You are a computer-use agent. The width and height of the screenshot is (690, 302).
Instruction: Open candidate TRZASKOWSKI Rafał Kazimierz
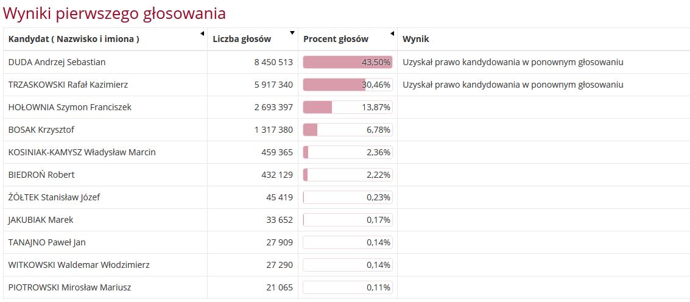tap(68, 85)
